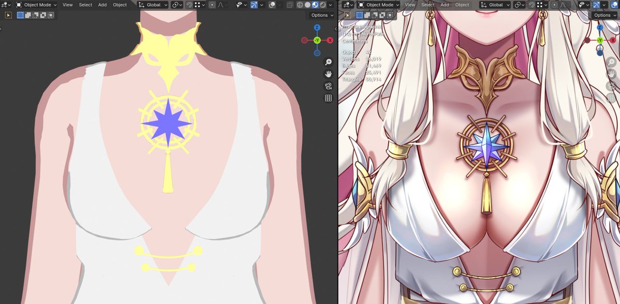Open Add menu in left viewport
The height and width of the screenshot is (304, 620).
(x=102, y=5)
